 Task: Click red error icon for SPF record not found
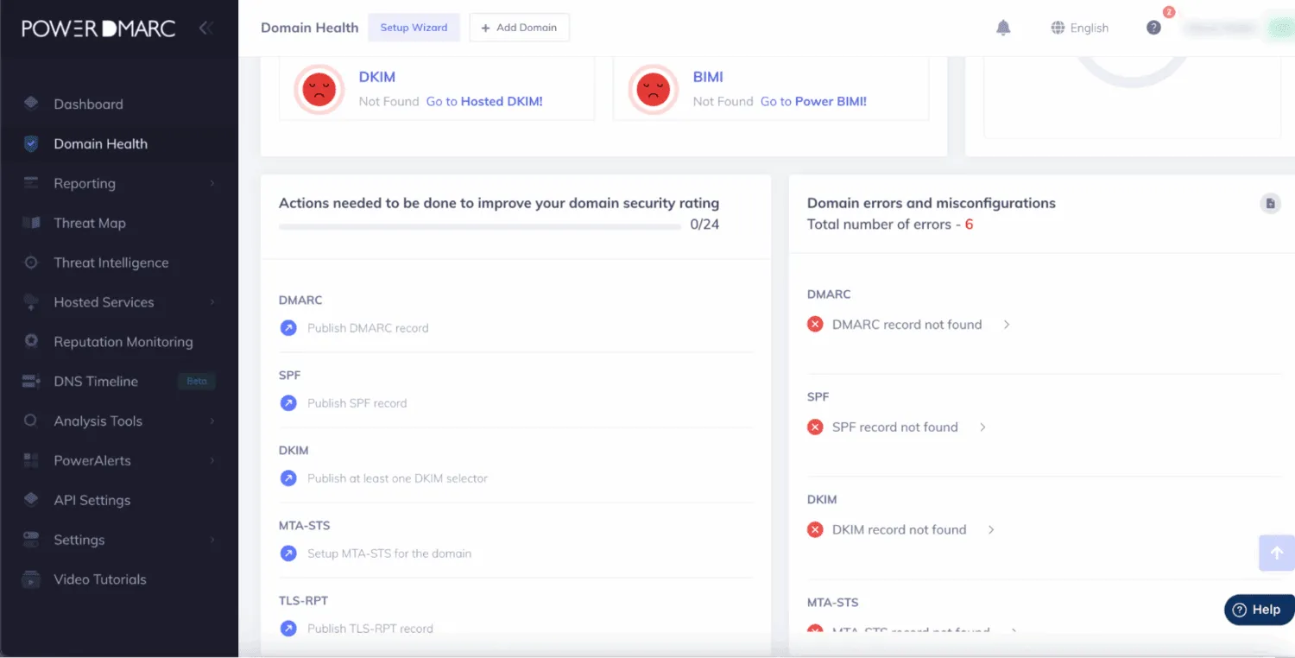815,427
